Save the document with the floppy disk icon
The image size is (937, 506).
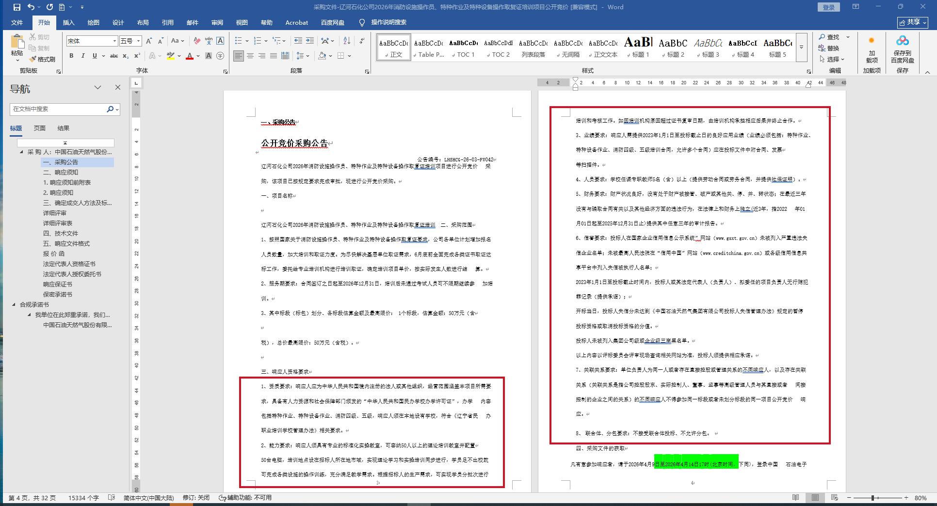pos(17,7)
